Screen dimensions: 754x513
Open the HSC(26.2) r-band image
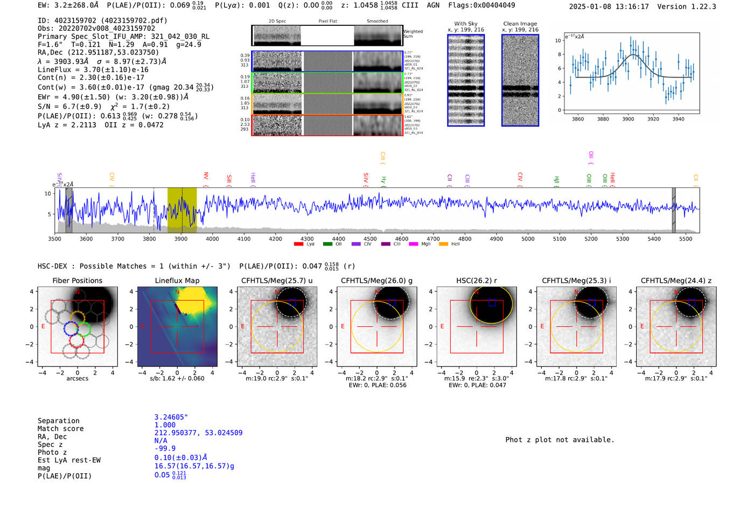tap(477, 327)
